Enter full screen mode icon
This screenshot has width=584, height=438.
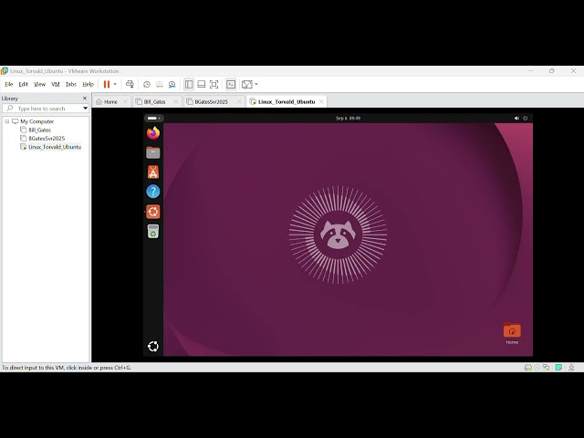coord(214,85)
